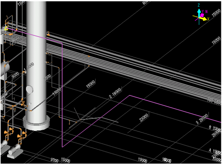Select the horizontal gray drum at left edge
222x164 pixels.
[x=3, y=67]
